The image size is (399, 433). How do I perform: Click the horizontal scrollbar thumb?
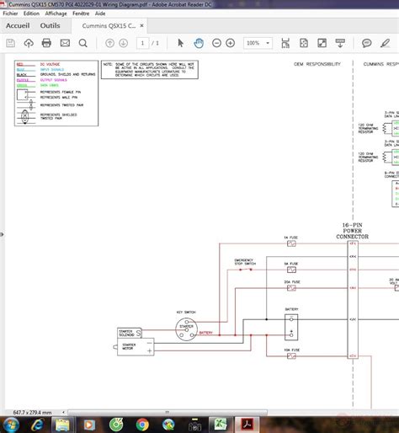click(168, 413)
